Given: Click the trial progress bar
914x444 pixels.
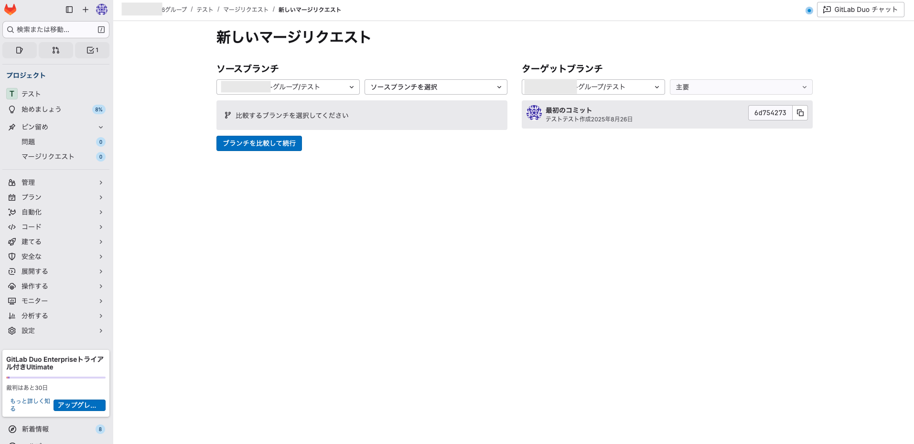Looking at the screenshot, I should 56,378.
